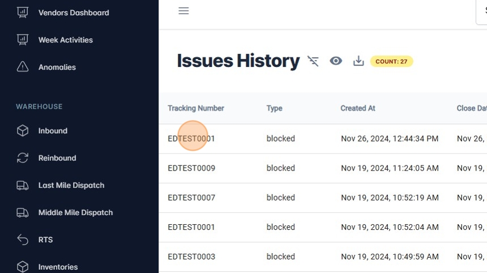Open Week Activities in sidebar
This screenshot has height=273, width=487.
pos(65,40)
